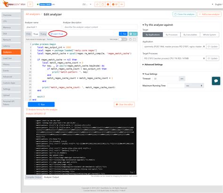Click the fullscreen editor icon
Image resolution: width=223 pixels, height=193 pixels.
coord(135,40)
